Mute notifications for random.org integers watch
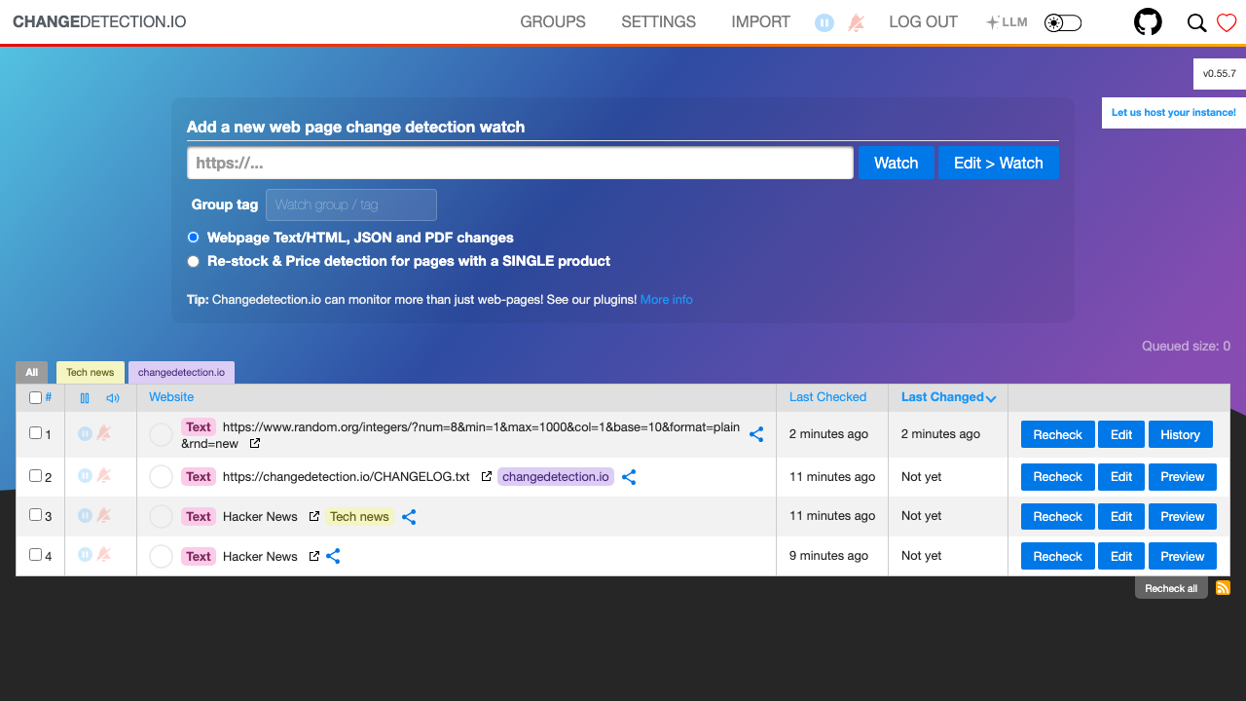Viewport: 1246px width, 701px height. click(x=103, y=434)
